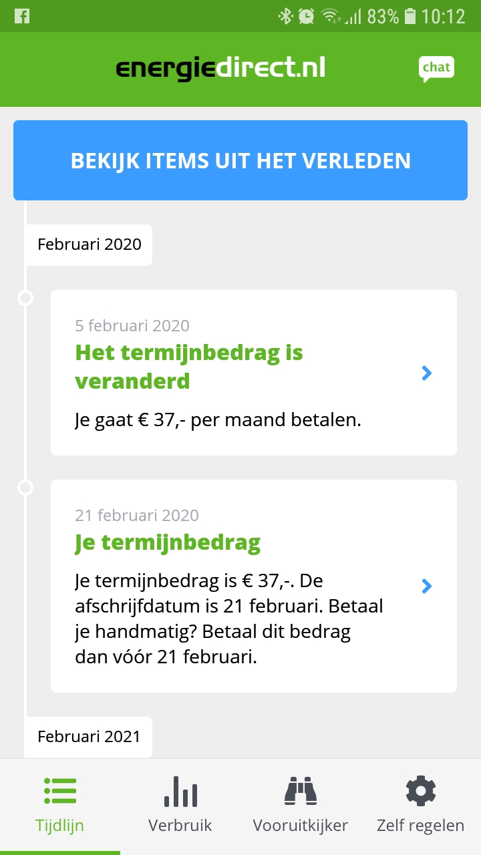
Task: Tap the Tijdlijn list icon
Action: point(60,791)
